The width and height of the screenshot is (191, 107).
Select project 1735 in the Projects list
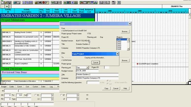[x=122, y=40]
